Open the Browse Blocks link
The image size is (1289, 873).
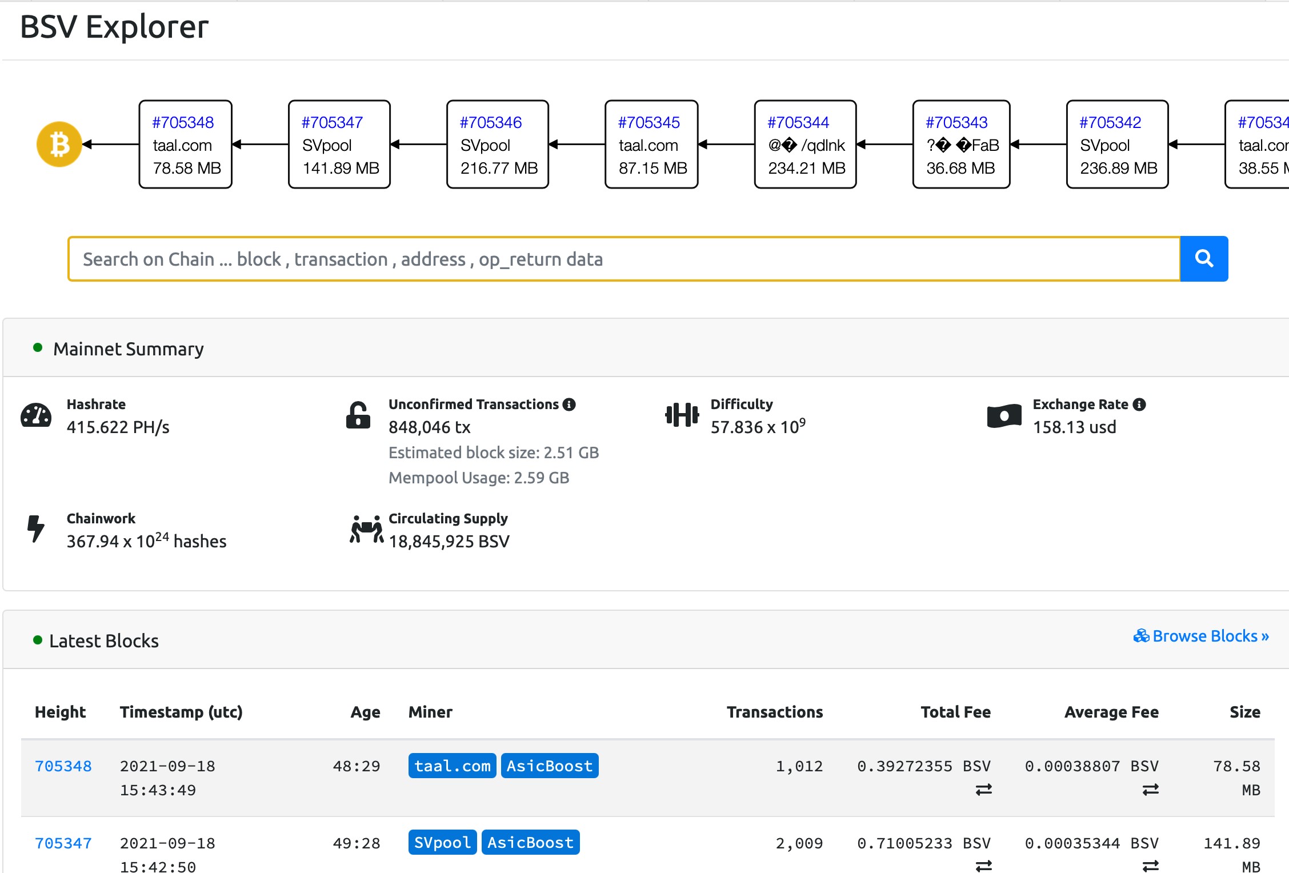coord(1201,636)
